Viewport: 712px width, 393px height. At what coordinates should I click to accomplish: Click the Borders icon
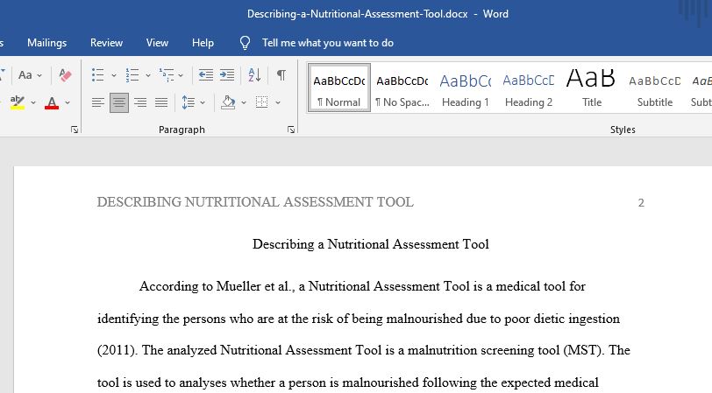261,102
